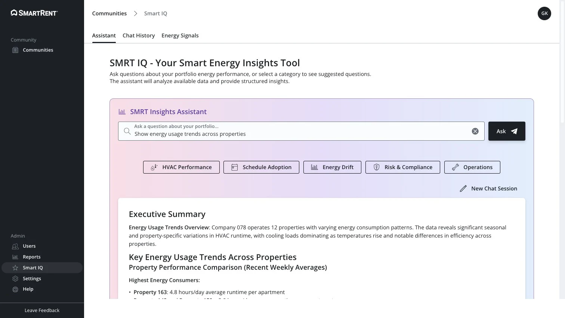Click 'Property Performance Comparison (Recent Weekly Averages)' subheading
565x318 pixels.
point(228,267)
